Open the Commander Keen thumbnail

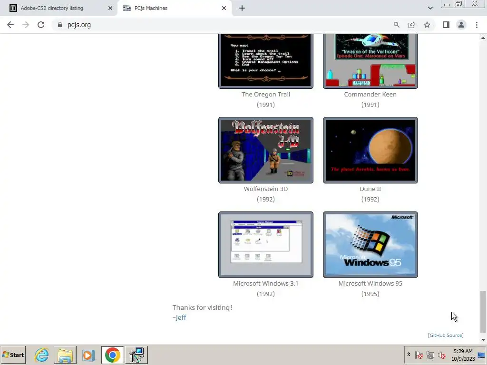tap(370, 61)
